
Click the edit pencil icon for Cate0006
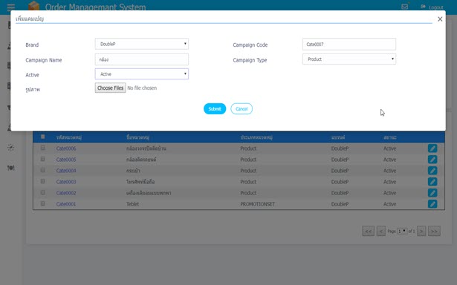tap(432, 148)
